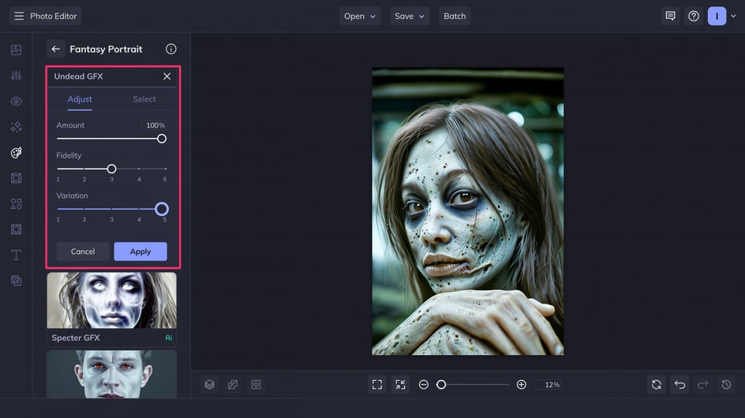Open the hamburger menu next to Photo Editor
Screen dimensions: 745x418
click(19, 16)
